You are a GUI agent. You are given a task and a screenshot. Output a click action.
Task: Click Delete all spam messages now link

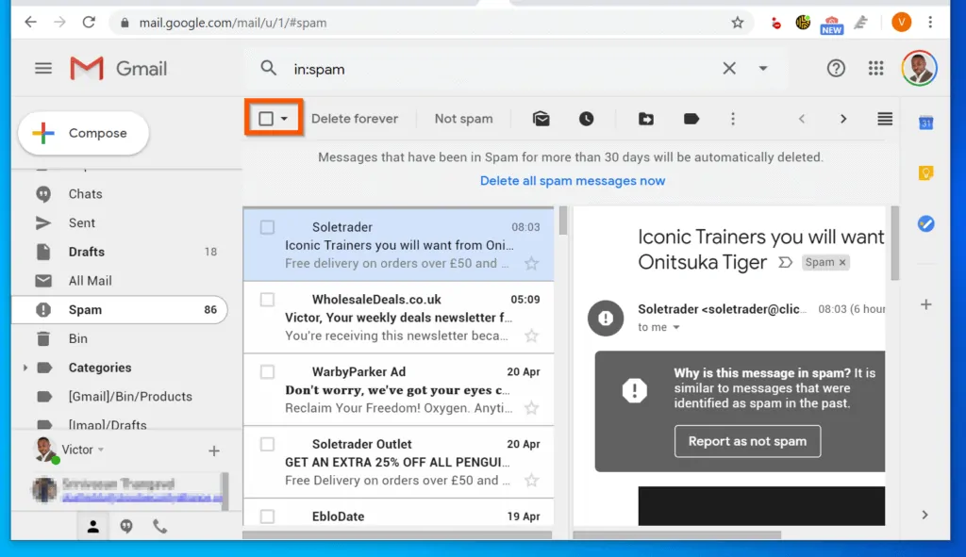coord(573,181)
